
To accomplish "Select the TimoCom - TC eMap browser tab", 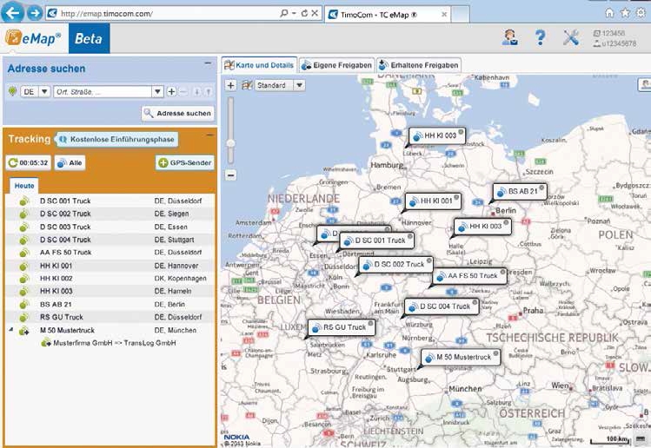I will point(387,15).
